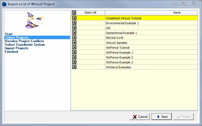The width and height of the screenshot is (202, 126).
Task: Jump to Import Projects step
Action: 16,48
